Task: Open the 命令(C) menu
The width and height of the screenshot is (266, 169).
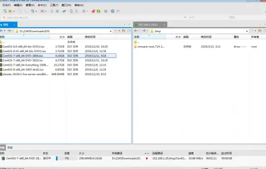Action: [x=42, y=5]
